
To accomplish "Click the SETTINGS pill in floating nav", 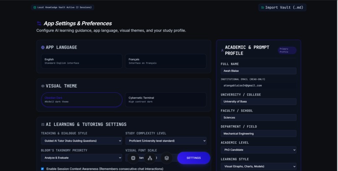I will click(x=194, y=158).
